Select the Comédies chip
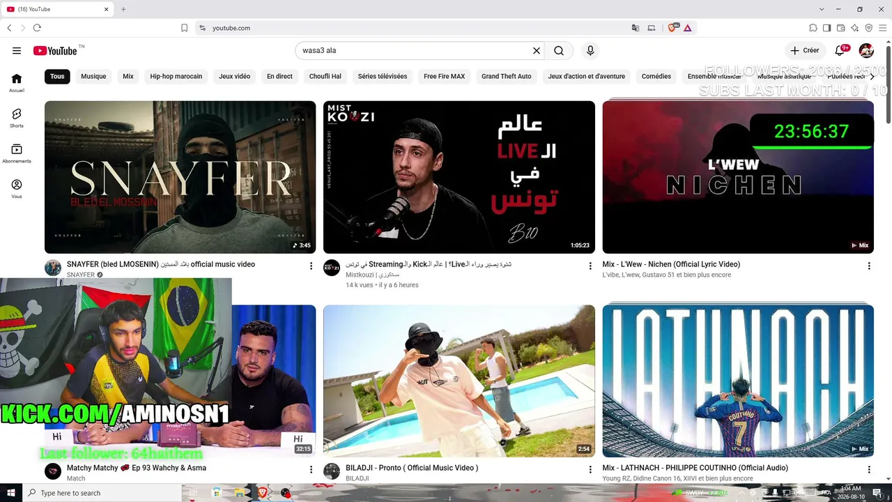The image size is (892, 502). [x=656, y=77]
